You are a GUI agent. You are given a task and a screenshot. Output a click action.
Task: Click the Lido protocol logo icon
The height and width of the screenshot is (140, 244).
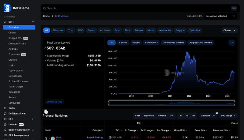53,138
